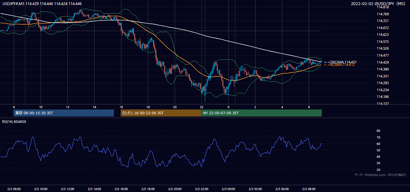Click the 2/2 16:00 date label

[x=121, y=189]
